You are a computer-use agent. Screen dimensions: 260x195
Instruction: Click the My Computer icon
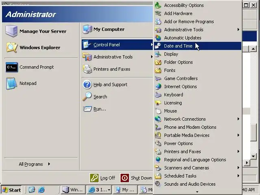[87, 29]
